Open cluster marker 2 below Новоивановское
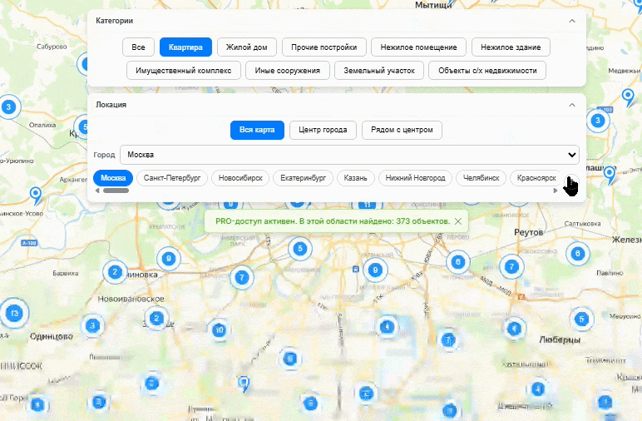The height and width of the screenshot is (421, 642). click(x=156, y=318)
